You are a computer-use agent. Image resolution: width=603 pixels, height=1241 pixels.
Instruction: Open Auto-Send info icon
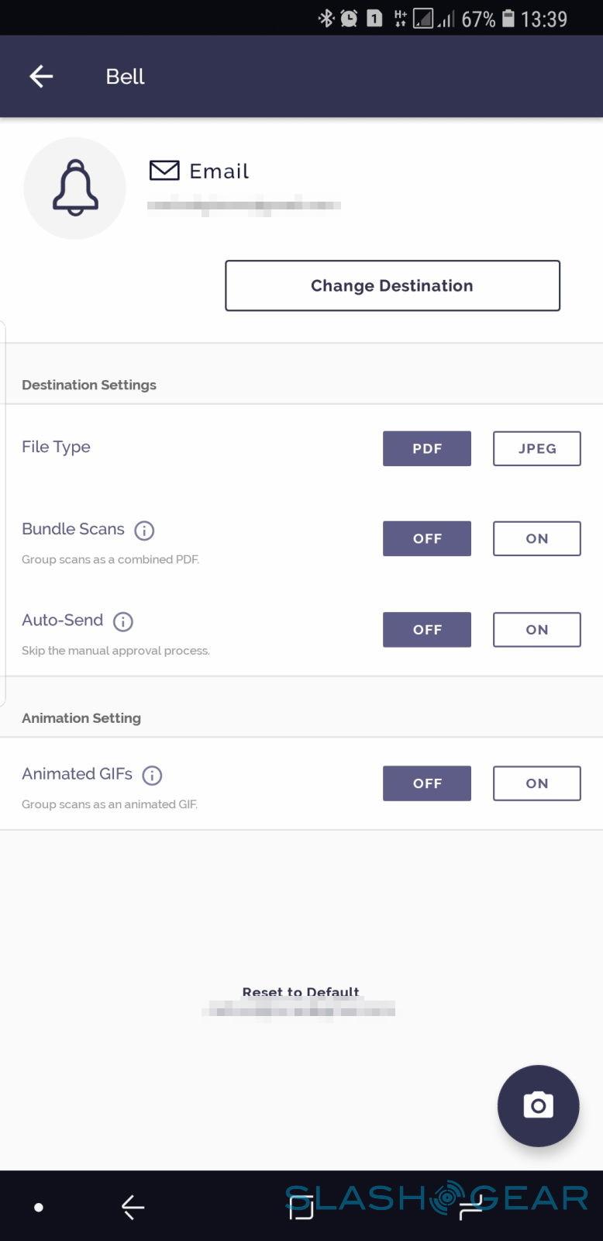[123, 621]
